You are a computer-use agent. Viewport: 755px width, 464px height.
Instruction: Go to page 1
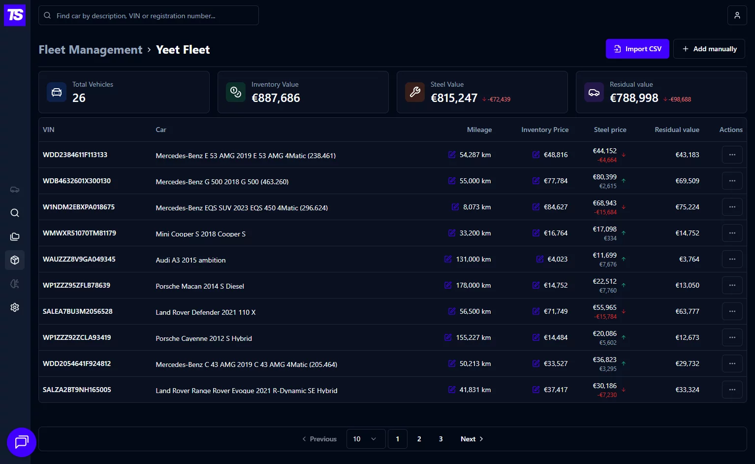click(x=398, y=439)
